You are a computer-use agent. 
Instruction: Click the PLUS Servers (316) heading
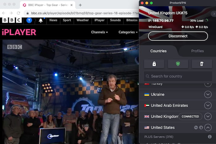pyautogui.click(x=159, y=137)
